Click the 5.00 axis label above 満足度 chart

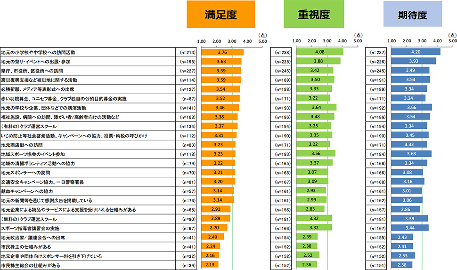point(262,41)
